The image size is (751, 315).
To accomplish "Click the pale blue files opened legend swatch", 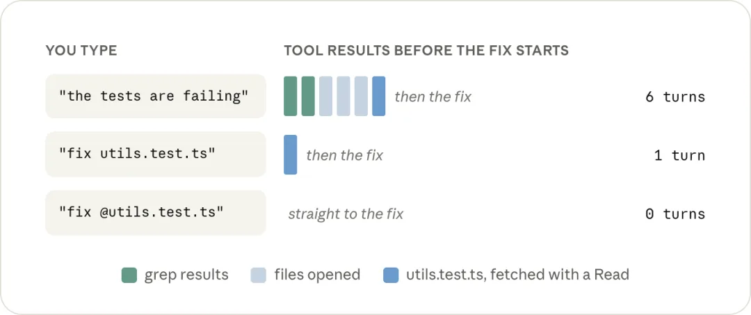I will (x=259, y=275).
